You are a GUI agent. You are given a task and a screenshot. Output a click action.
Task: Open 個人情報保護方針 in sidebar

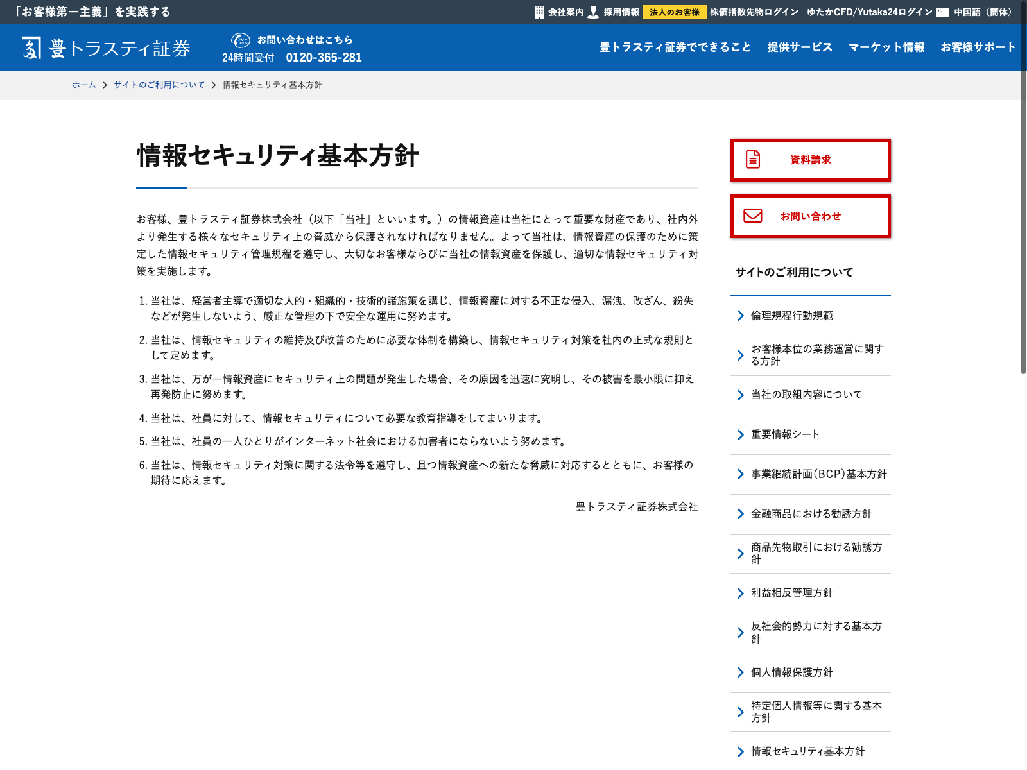coord(791,672)
